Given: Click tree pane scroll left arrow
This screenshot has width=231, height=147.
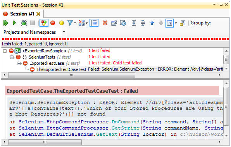Looking at the screenshot, I should coord(4,75).
